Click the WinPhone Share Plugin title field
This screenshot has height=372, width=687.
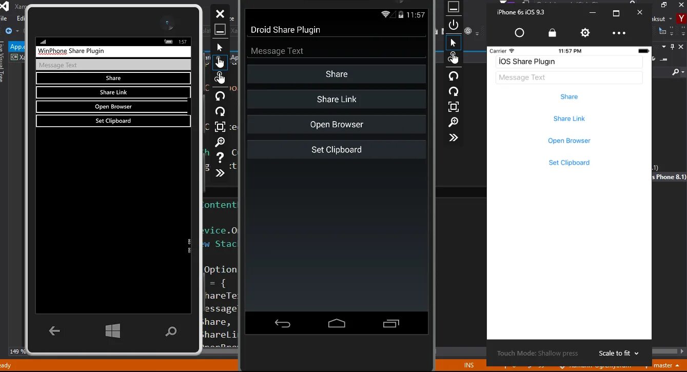(113, 51)
